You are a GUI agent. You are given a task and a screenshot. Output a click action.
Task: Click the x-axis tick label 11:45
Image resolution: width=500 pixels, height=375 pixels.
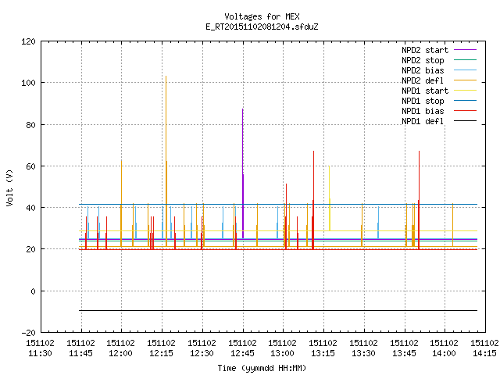[80, 353]
